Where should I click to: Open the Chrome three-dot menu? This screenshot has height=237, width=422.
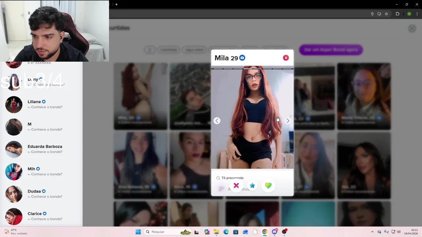417,14
